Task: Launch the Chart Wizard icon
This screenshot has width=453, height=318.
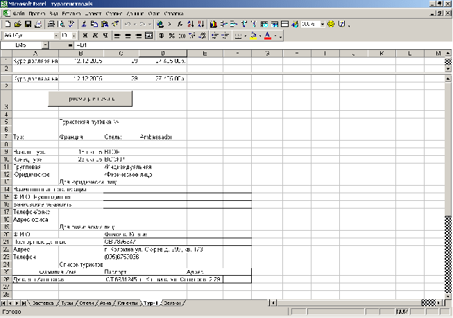Action: 214,24
